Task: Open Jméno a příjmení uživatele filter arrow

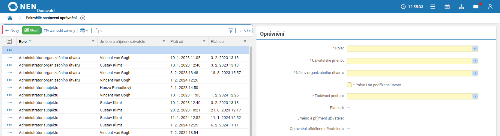Action: tap(164, 42)
